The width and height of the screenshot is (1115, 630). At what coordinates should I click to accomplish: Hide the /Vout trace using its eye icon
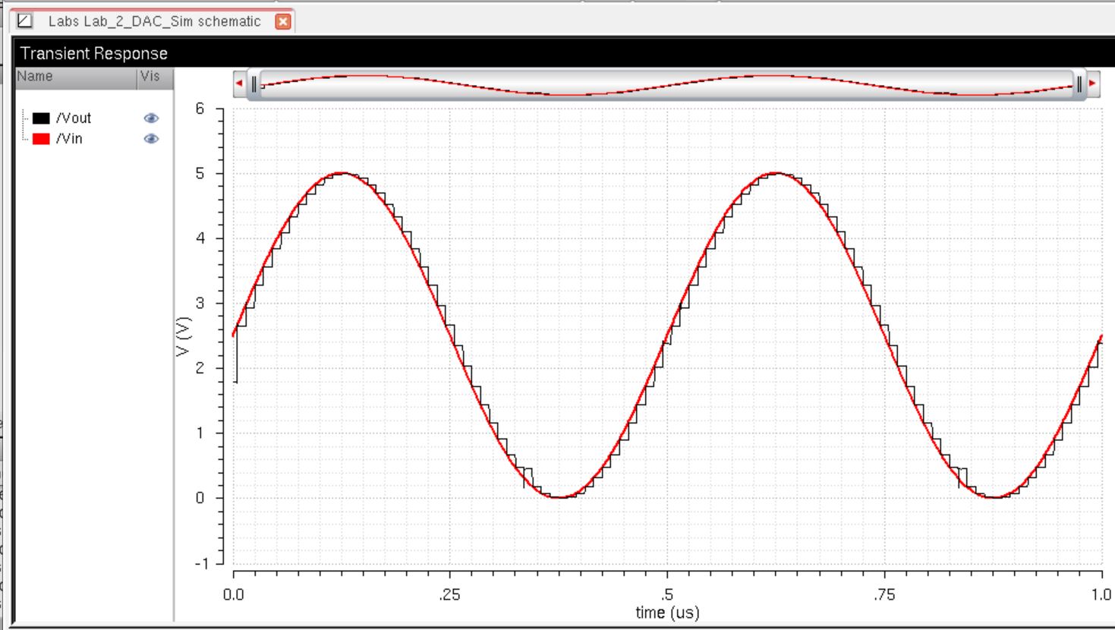click(152, 118)
